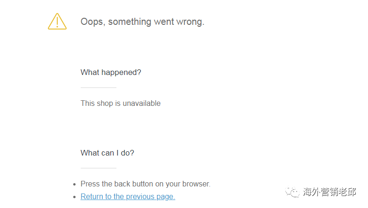Click the word unavailable in the error message
The height and width of the screenshot is (208, 368).
click(x=141, y=103)
